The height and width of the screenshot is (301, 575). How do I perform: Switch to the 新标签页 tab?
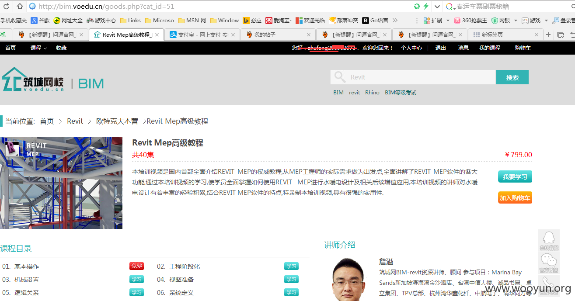505,35
